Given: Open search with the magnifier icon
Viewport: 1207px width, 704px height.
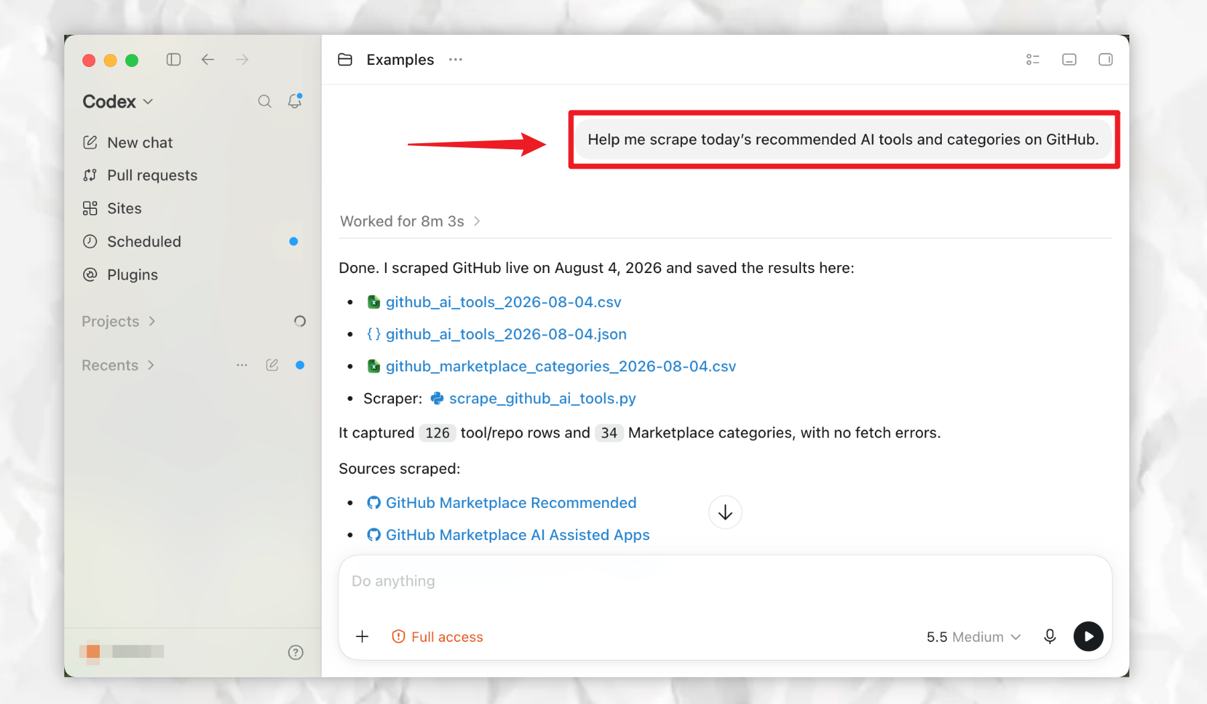Looking at the screenshot, I should coord(265,101).
